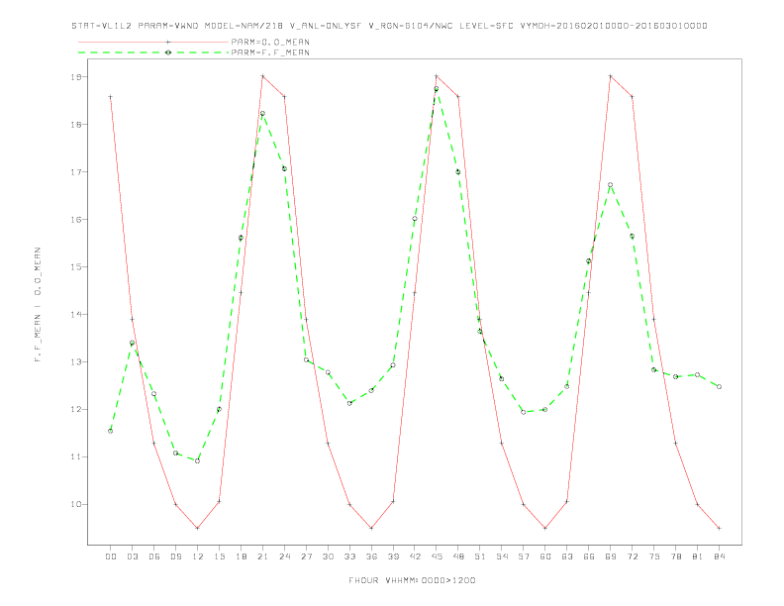Click the red minimum data point at hour 36
784x606 pixels.
click(371, 528)
